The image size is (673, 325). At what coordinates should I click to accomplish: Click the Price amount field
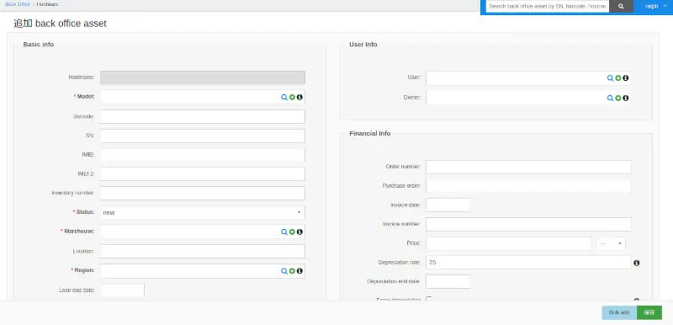[x=509, y=243]
